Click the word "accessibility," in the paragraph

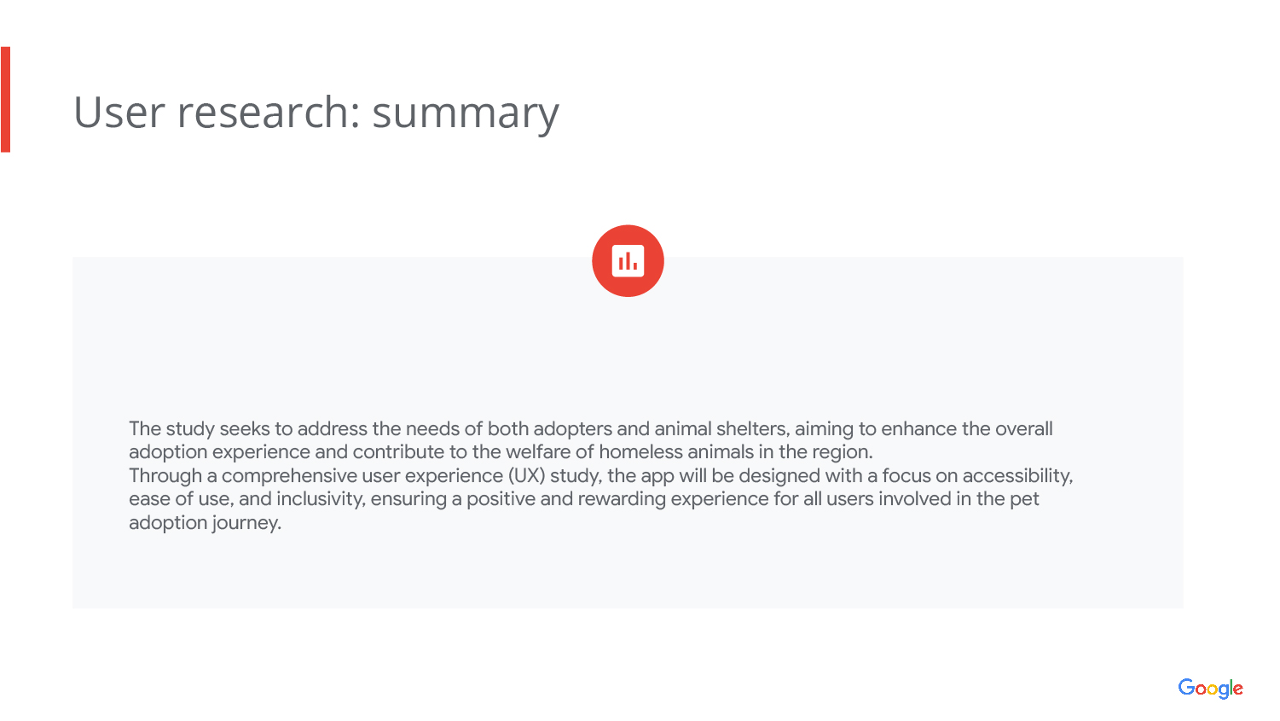1016,475
